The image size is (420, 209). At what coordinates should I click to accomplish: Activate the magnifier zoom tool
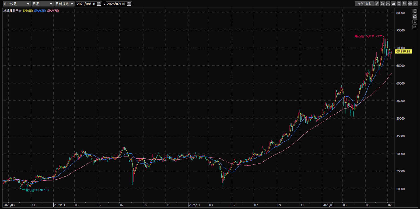(x=382, y=4)
